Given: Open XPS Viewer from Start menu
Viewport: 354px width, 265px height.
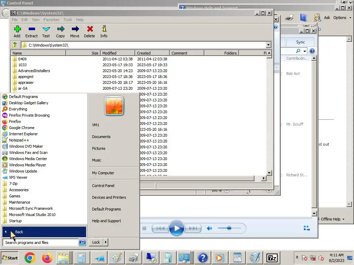Looking at the screenshot, I should pos(18,177).
